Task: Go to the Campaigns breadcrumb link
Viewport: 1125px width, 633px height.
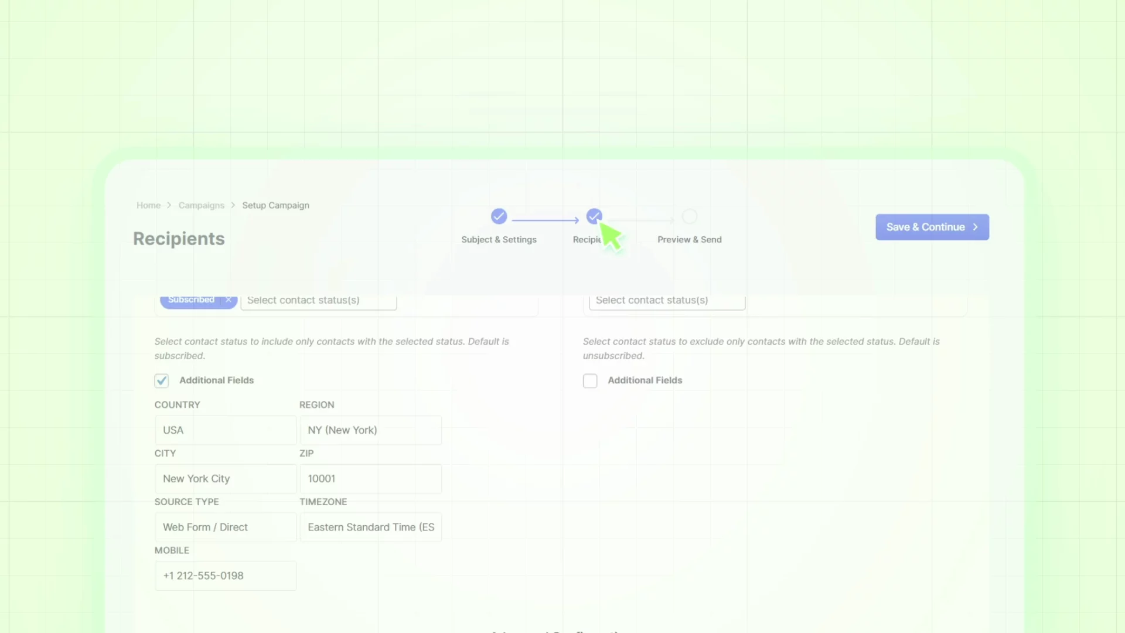Action: [201, 205]
